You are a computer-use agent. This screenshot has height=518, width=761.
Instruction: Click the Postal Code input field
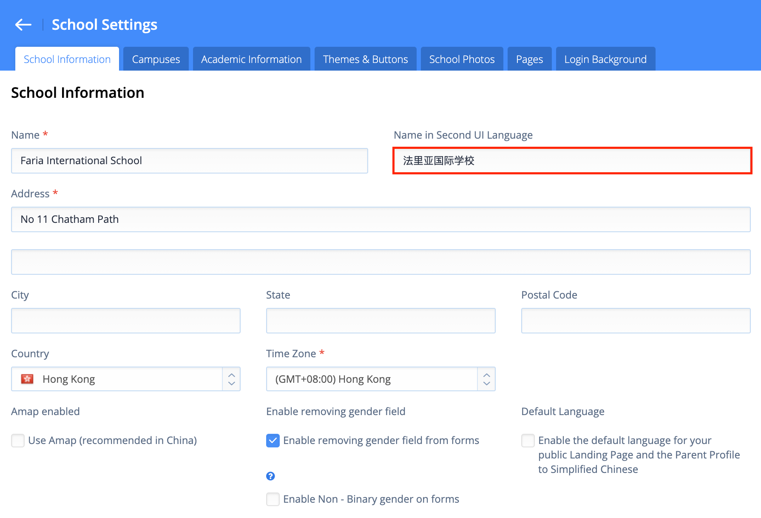pos(636,321)
